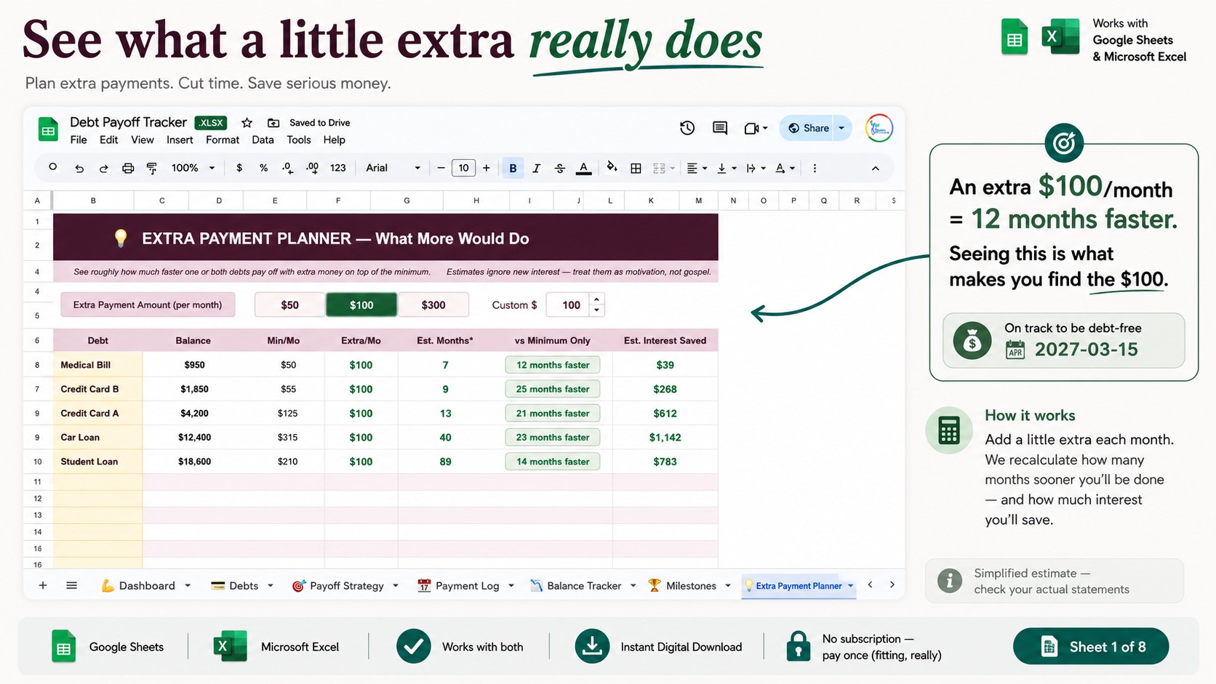1216x684 pixels.
Task: Select the paint format tool
Action: (x=152, y=168)
